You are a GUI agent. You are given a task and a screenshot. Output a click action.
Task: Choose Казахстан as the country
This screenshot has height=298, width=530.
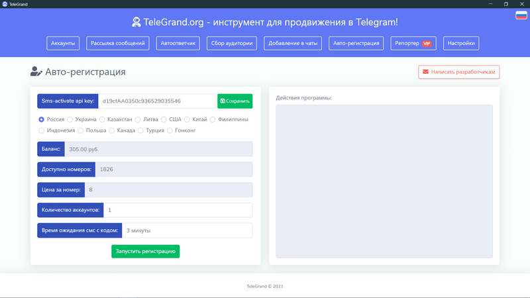tap(102, 119)
